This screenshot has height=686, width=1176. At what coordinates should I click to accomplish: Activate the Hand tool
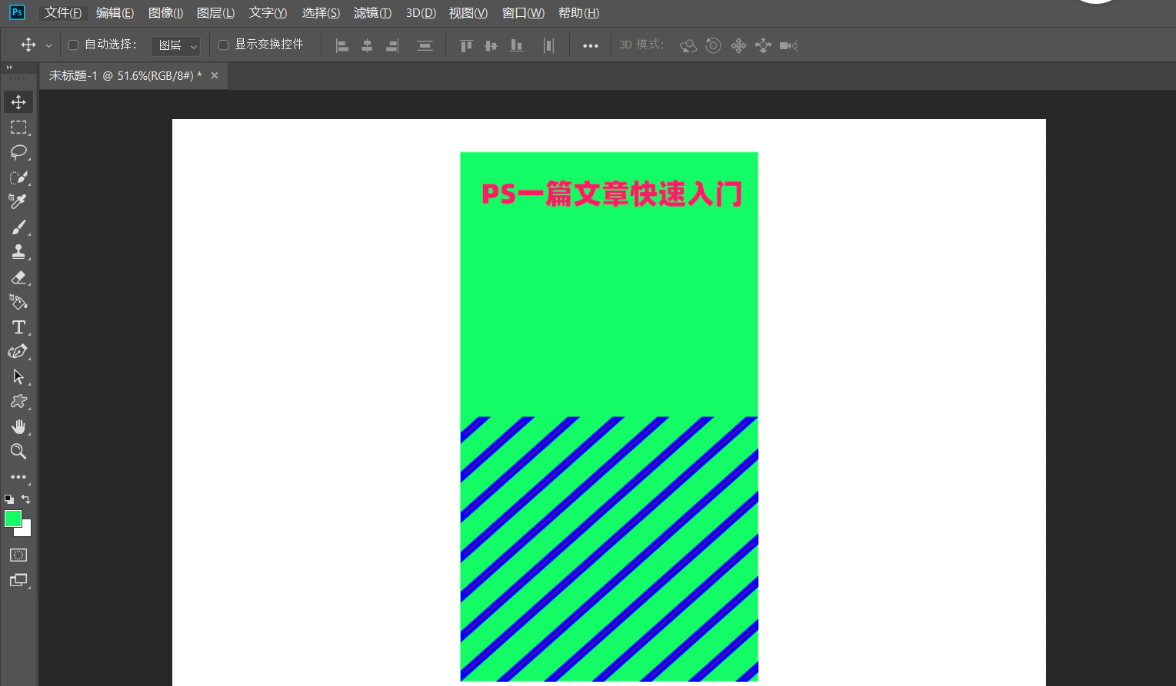point(18,427)
